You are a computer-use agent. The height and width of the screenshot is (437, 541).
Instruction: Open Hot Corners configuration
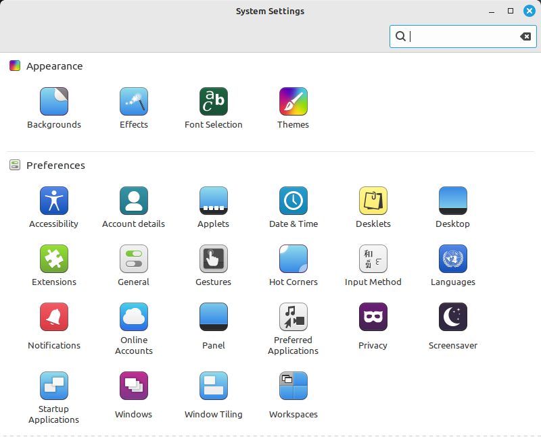click(x=293, y=264)
